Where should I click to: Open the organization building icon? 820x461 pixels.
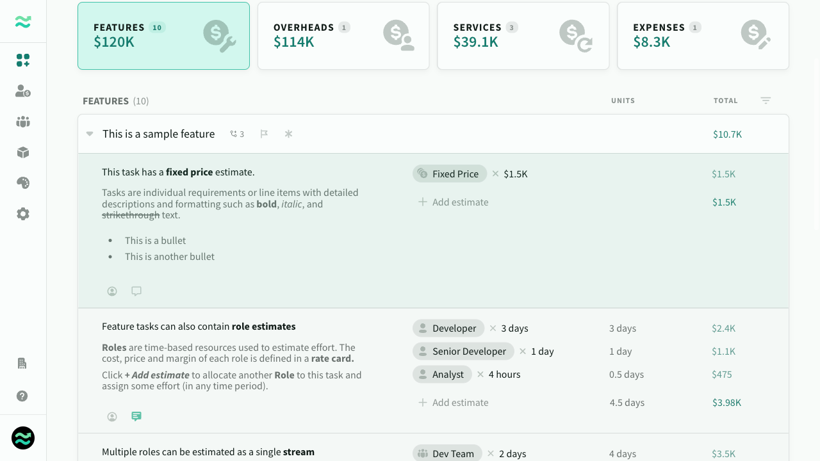22,364
